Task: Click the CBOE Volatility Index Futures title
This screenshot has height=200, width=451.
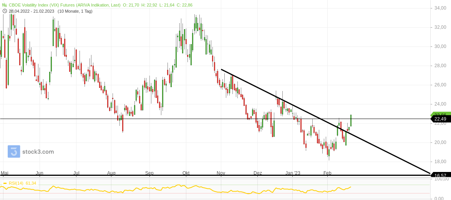Action: coord(65,5)
